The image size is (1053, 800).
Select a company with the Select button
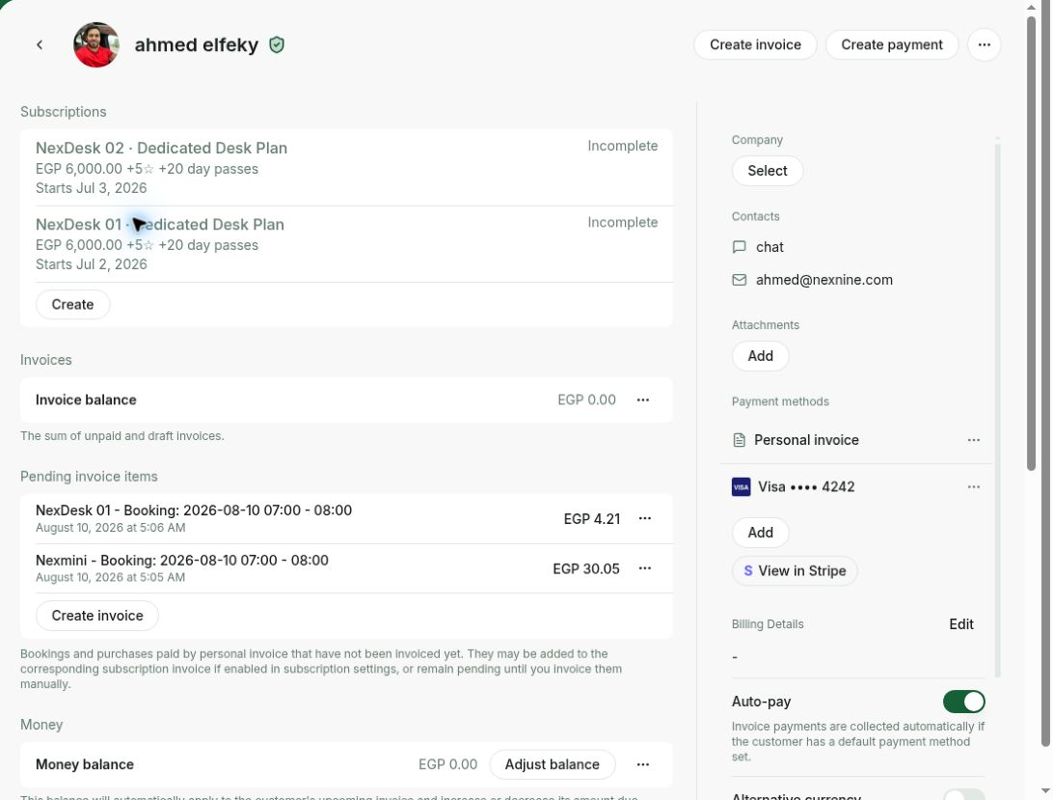767,171
